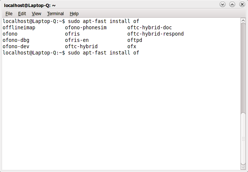Click the empty scrollbar track above the thumb
The height and width of the screenshot is (172, 248).
[x=243, y=67]
